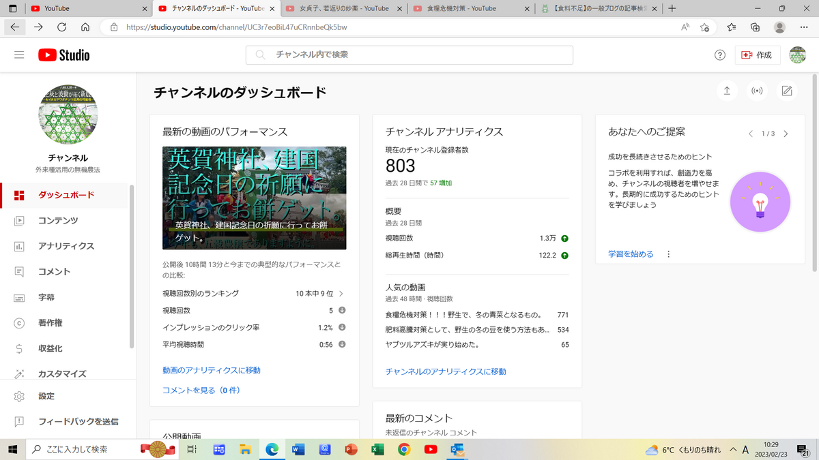Open 字幕 in the sidebar
The image size is (819, 460).
[x=64, y=297]
